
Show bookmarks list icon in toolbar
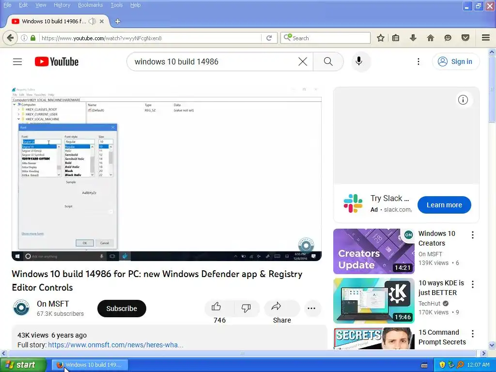(396, 38)
